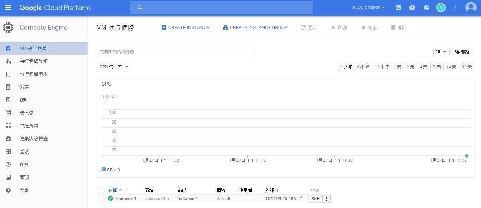
Task: Click the 啟動 start button
Action: (x=339, y=28)
